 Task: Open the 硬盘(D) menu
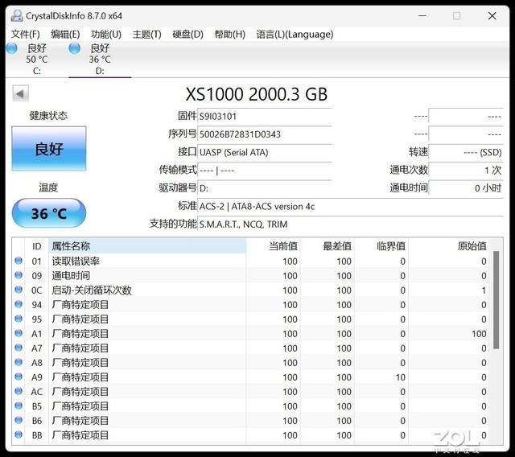pyautogui.click(x=187, y=34)
